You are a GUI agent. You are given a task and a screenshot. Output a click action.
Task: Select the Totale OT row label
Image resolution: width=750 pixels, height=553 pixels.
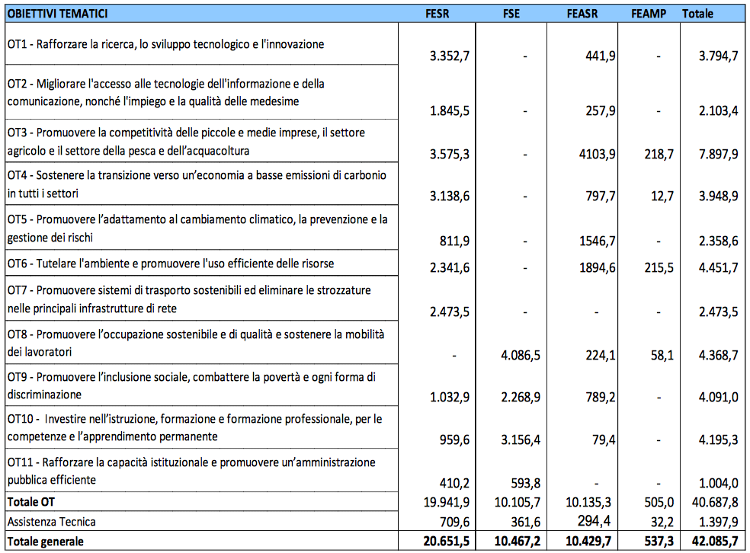(x=31, y=502)
